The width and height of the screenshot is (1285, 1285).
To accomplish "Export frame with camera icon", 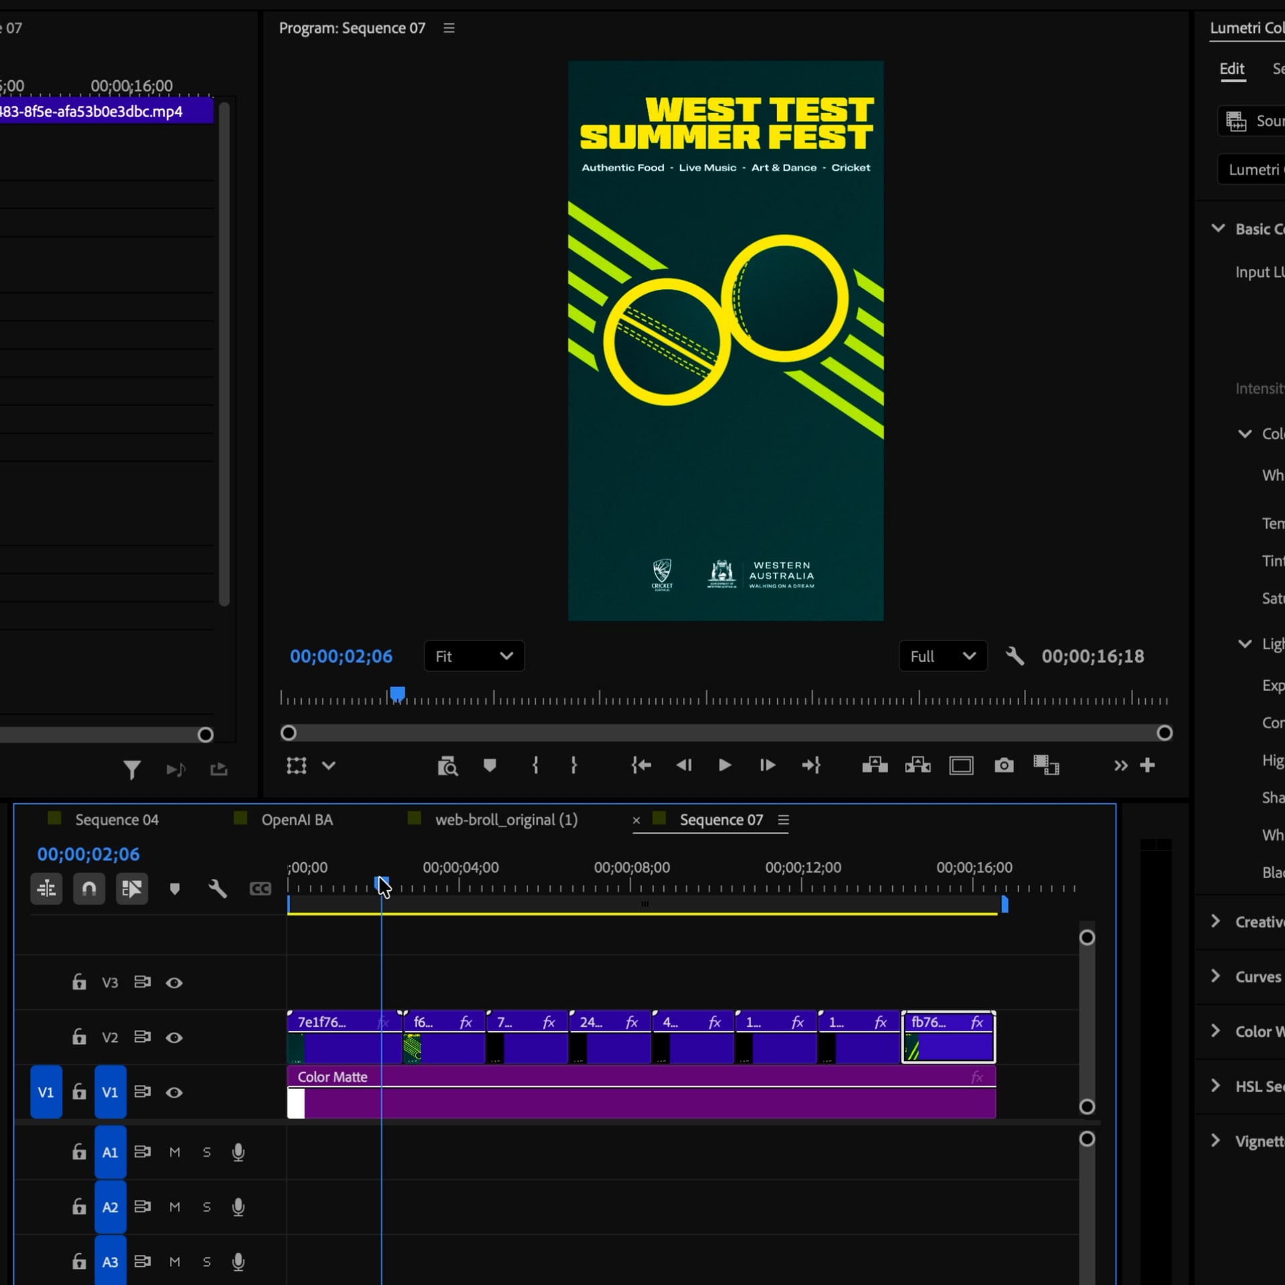I will (x=1004, y=765).
